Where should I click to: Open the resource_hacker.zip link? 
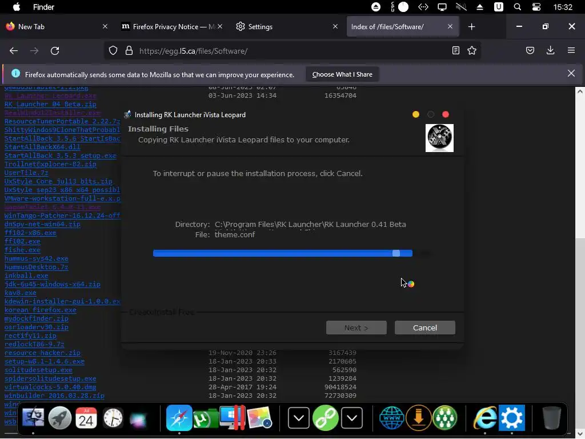point(42,353)
